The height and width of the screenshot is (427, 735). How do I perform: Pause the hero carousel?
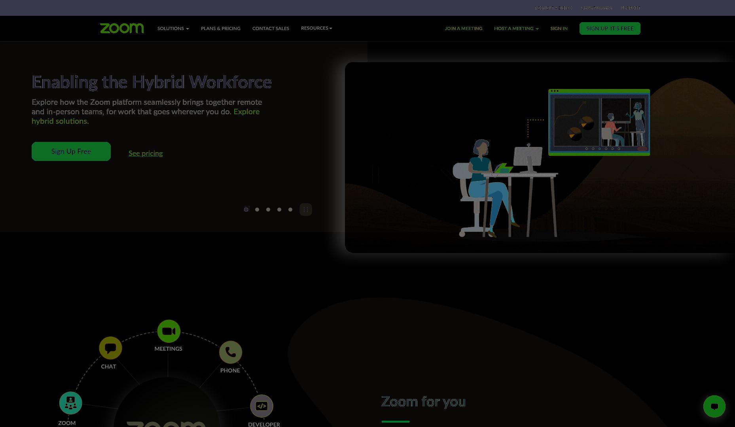click(306, 210)
